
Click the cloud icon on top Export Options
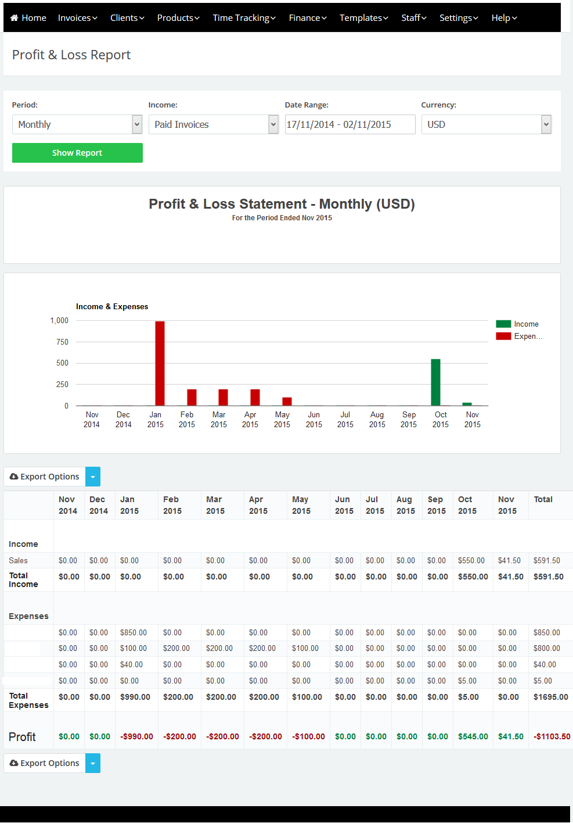pos(14,477)
